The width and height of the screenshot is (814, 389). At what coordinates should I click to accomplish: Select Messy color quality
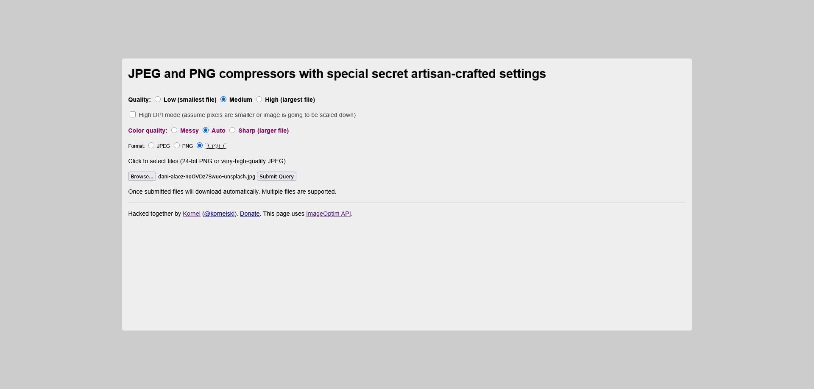point(174,131)
